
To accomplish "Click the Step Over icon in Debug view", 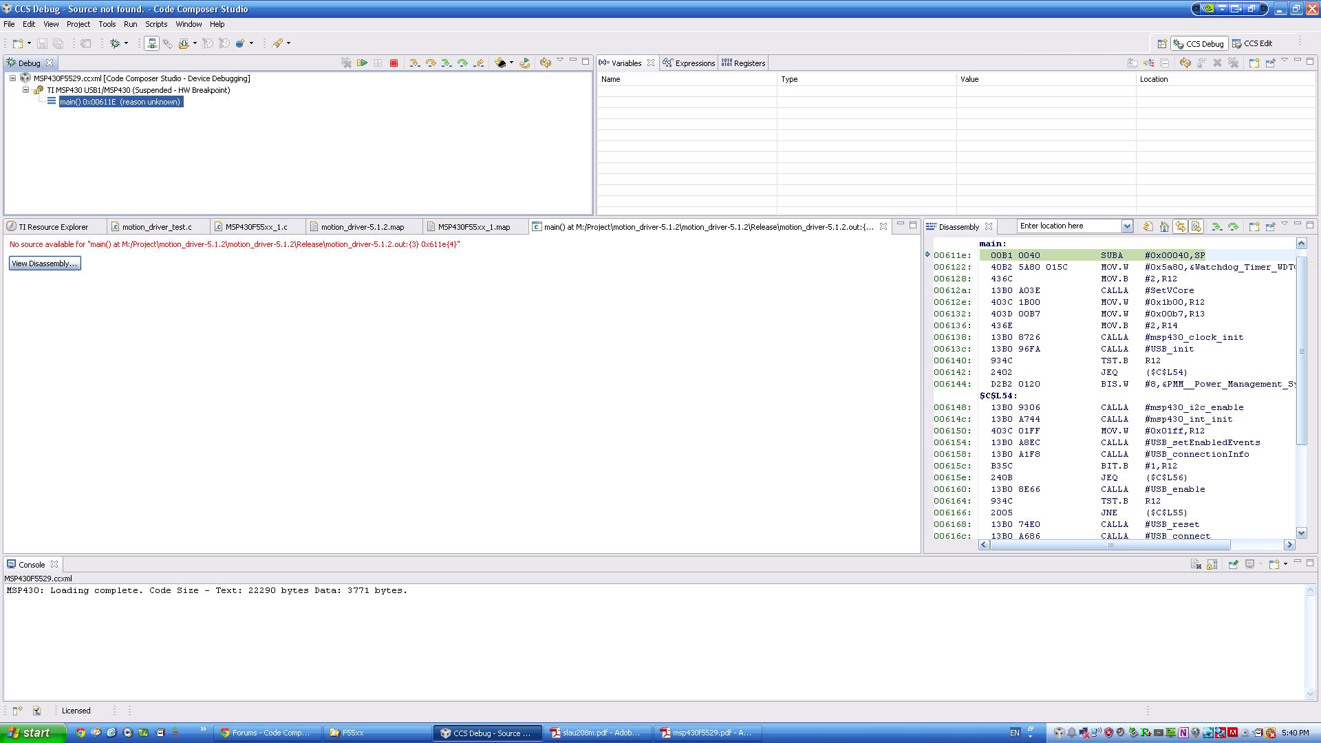I will tap(431, 63).
